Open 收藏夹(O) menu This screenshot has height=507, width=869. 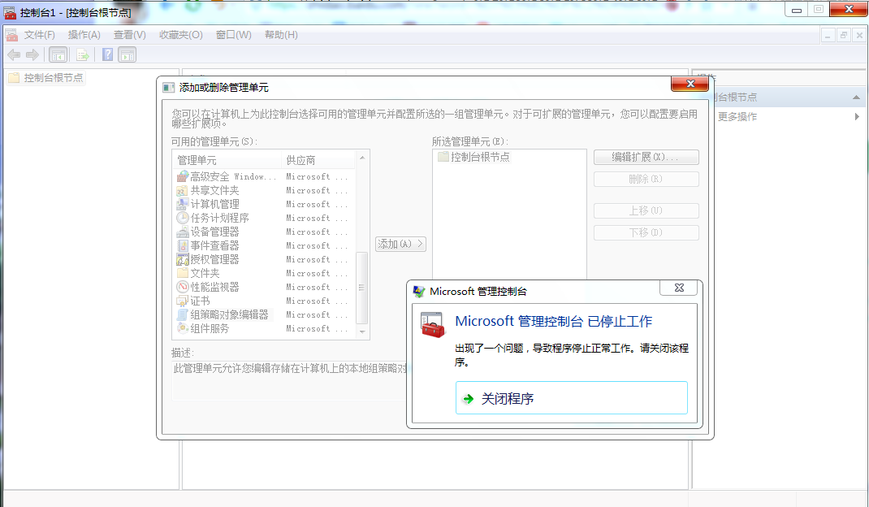point(180,35)
